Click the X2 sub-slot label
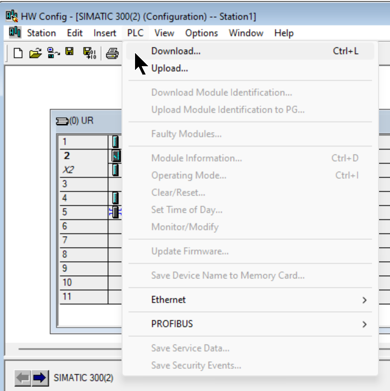The image size is (390, 391). click(68, 170)
